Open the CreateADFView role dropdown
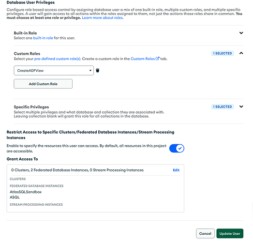The height and width of the screenshot is (242, 253). click(x=54, y=70)
